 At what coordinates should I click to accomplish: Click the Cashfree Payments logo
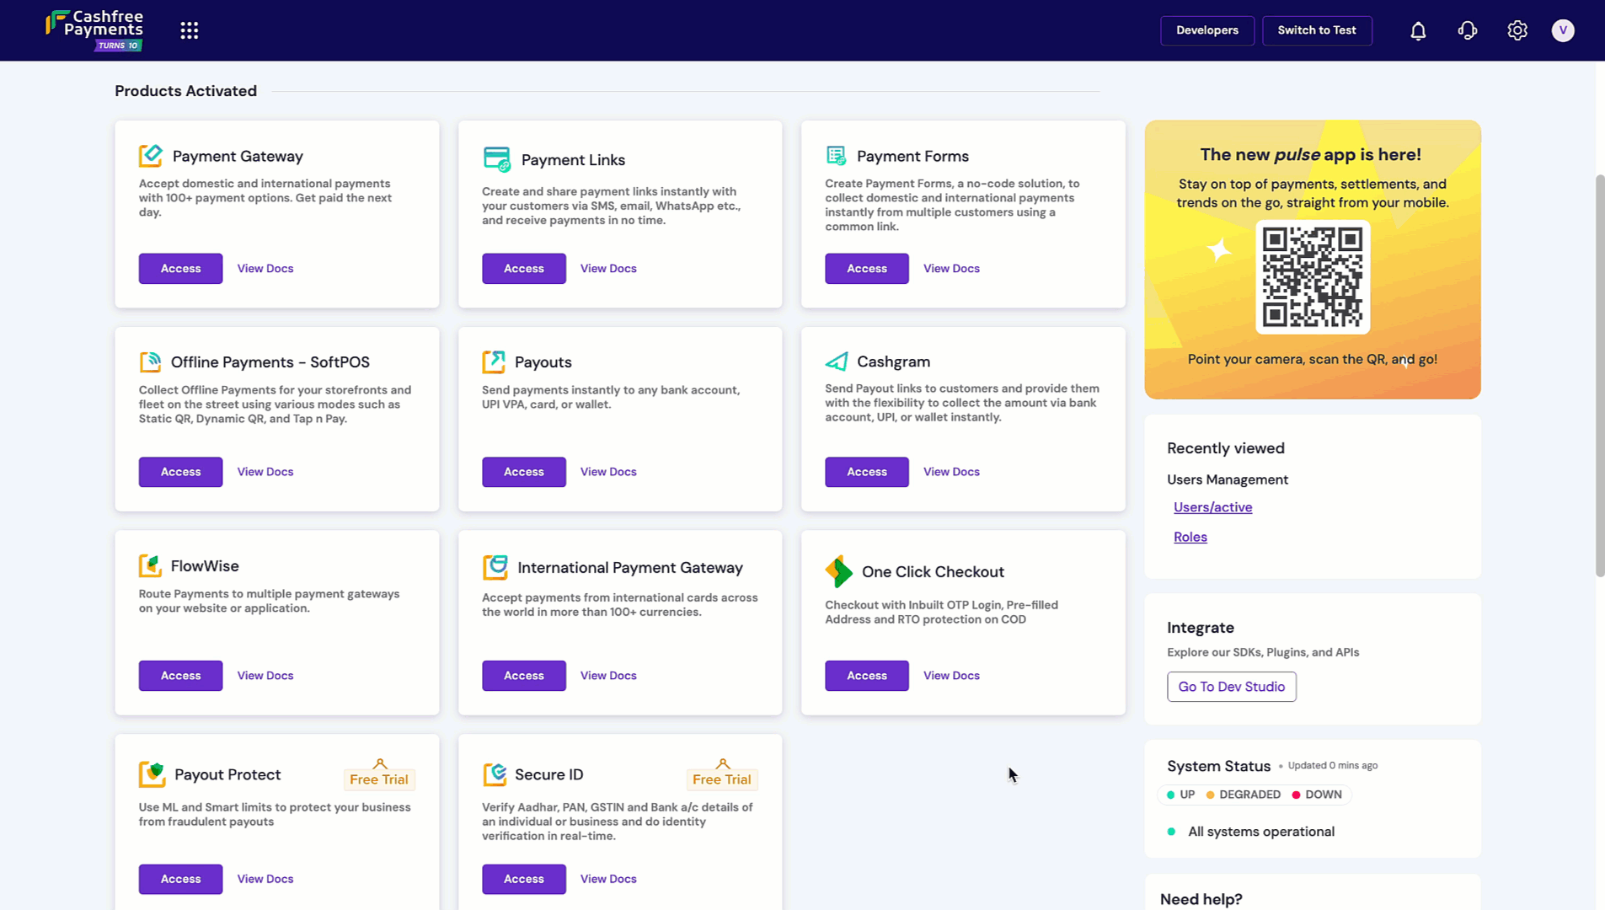coord(94,30)
